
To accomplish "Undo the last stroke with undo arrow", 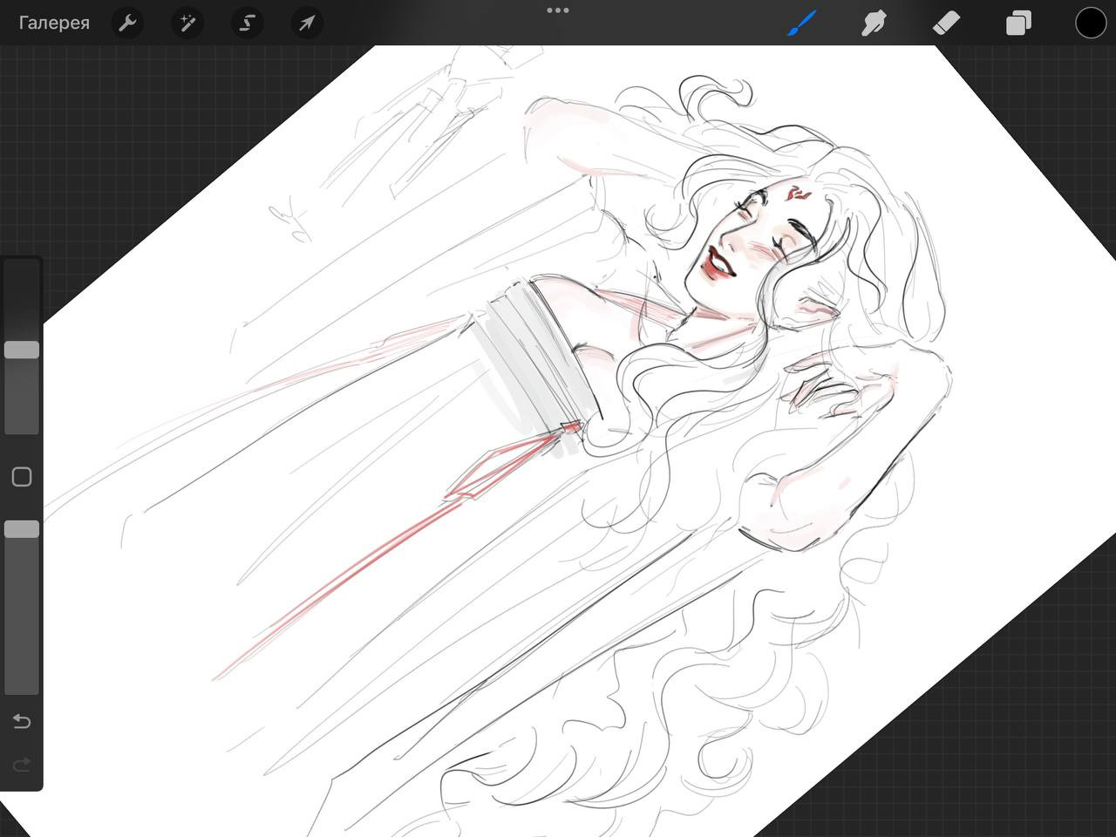I will pos(22,721).
